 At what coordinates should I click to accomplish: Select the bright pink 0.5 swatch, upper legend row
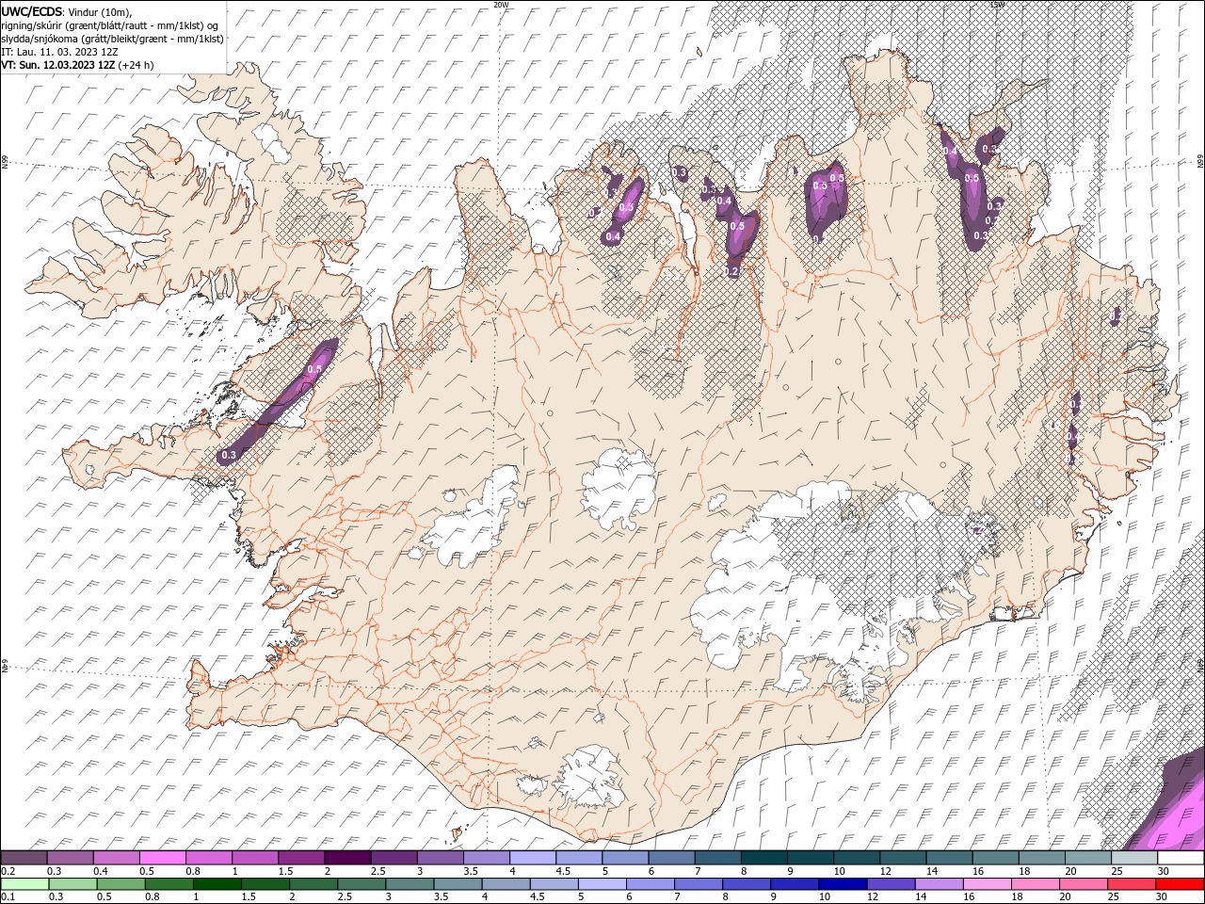click(162, 858)
